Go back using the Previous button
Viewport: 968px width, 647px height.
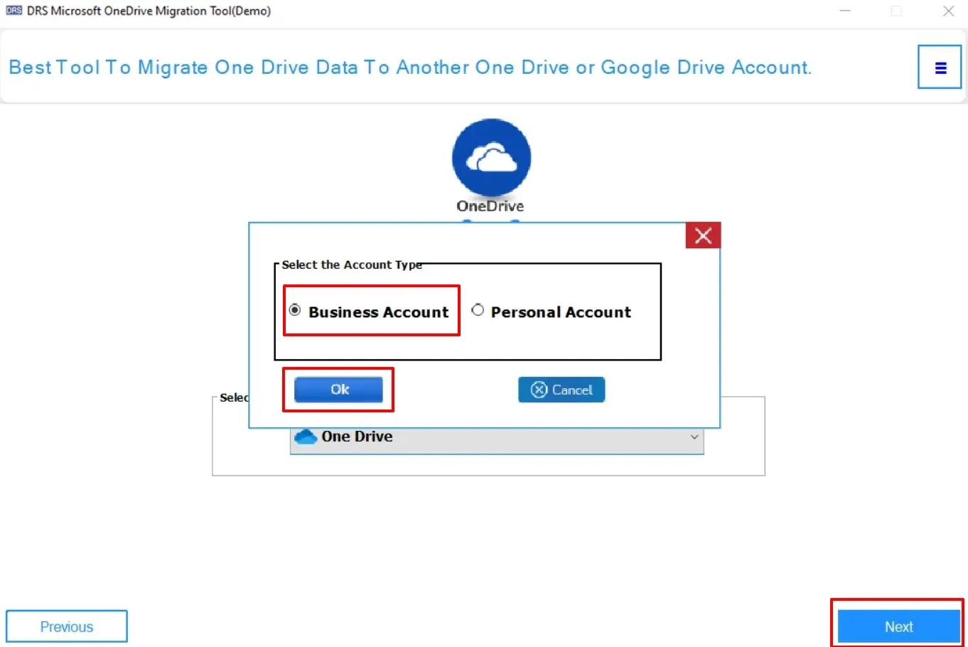point(67,626)
